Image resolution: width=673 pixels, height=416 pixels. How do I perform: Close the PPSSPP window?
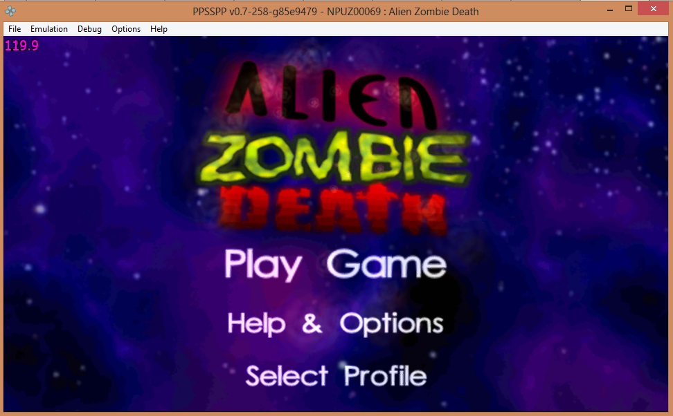[x=653, y=10]
